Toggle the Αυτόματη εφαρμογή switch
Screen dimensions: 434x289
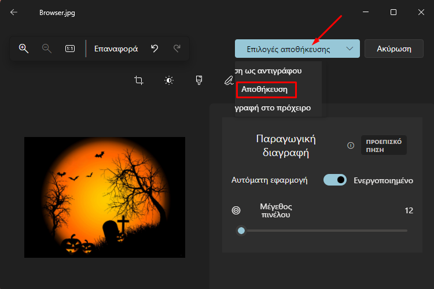335,180
